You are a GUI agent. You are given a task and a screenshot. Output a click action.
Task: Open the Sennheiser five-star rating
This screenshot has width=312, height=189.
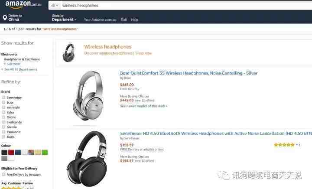284,145
